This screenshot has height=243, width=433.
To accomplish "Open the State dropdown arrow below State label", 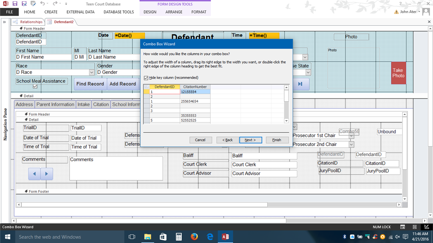I will click(x=308, y=72).
